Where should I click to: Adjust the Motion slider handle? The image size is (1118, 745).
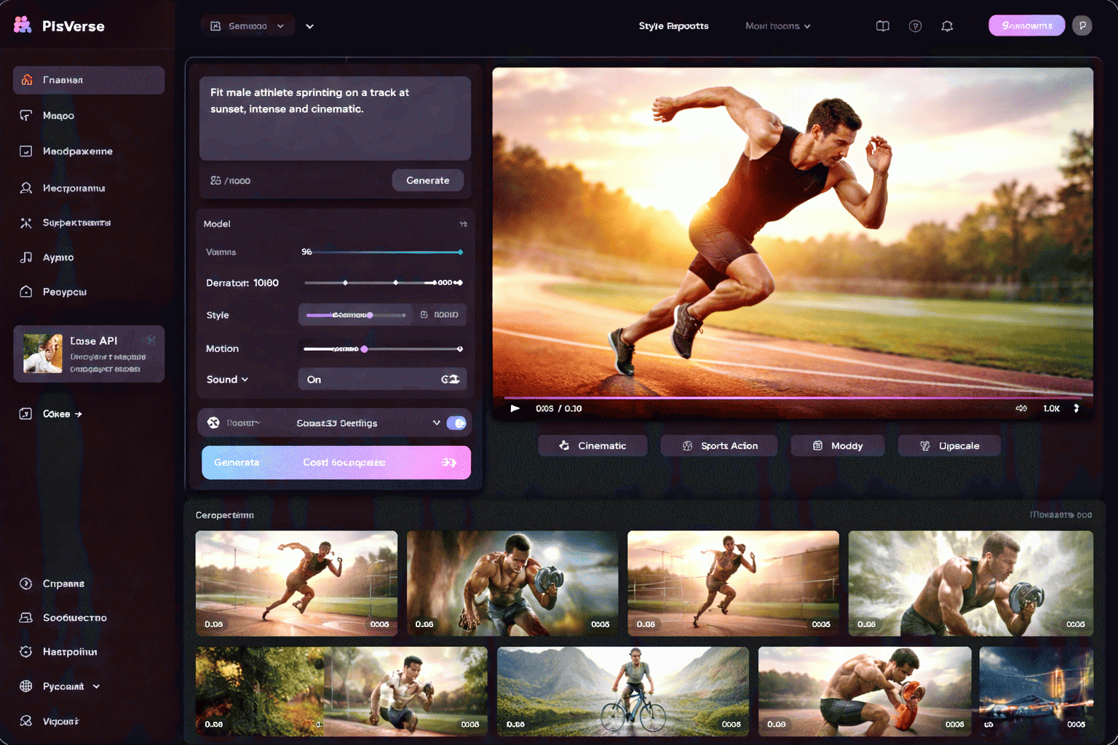365,349
